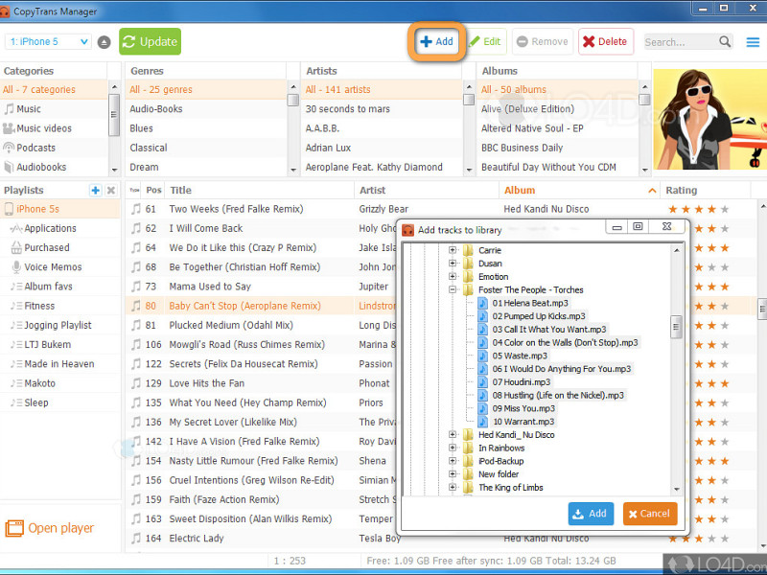The width and height of the screenshot is (767, 575).
Task: Sort tracks by Pos column header
Action: 153,190
